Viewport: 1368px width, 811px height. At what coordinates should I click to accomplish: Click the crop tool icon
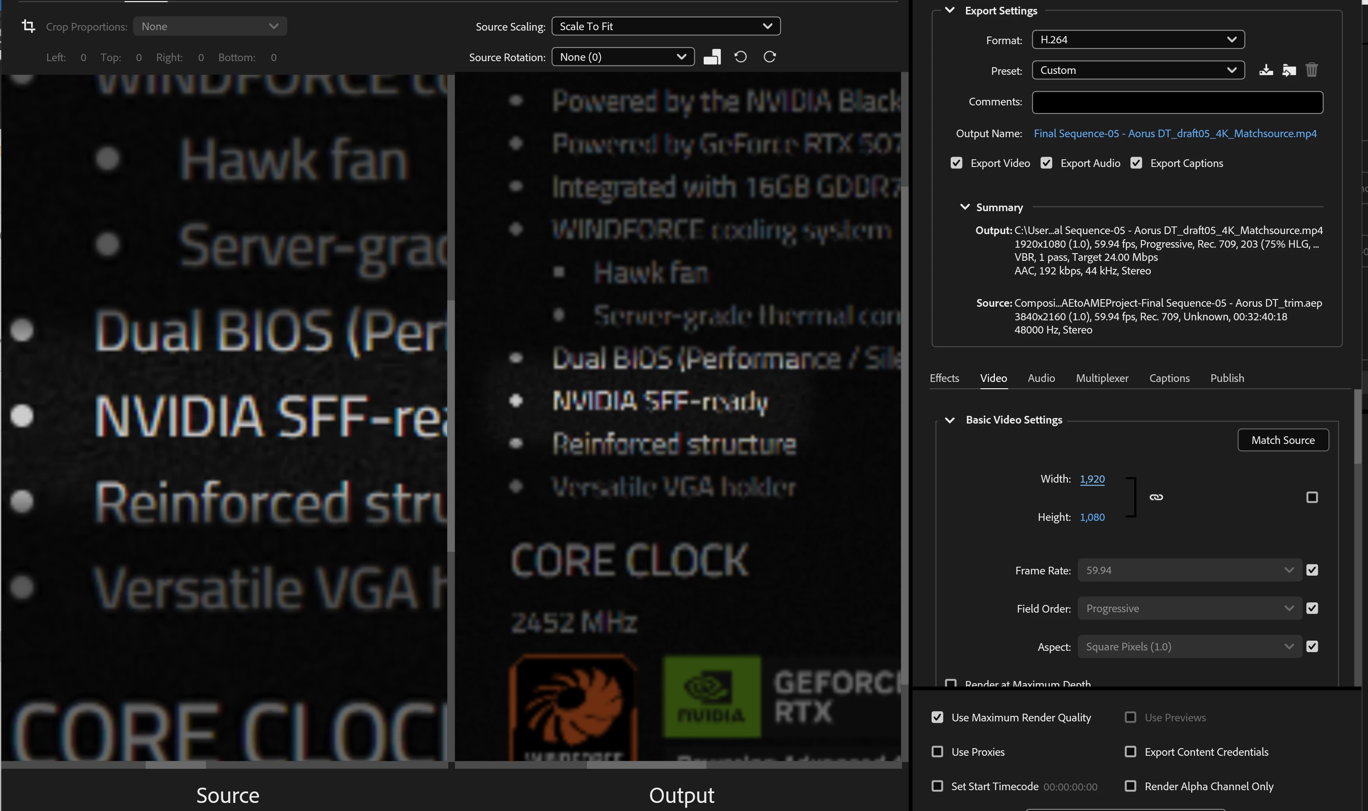pos(28,25)
